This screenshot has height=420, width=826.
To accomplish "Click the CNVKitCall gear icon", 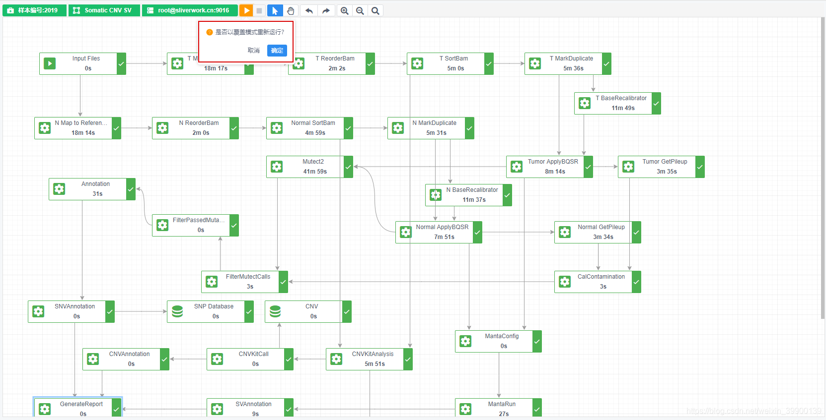I will click(x=217, y=359).
